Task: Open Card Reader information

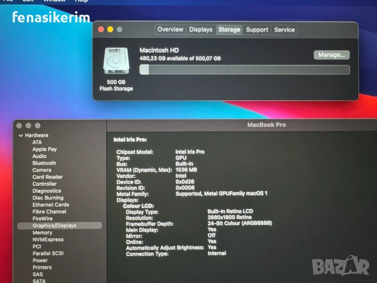Action: coord(48,177)
